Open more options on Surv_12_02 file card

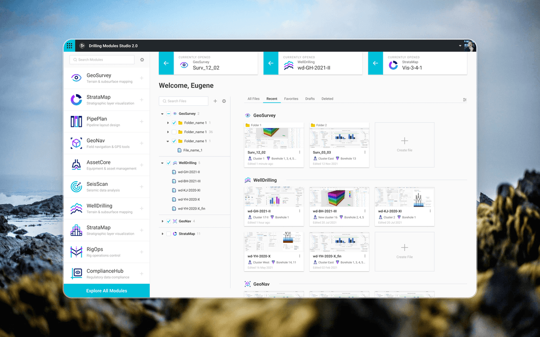pyautogui.click(x=300, y=152)
